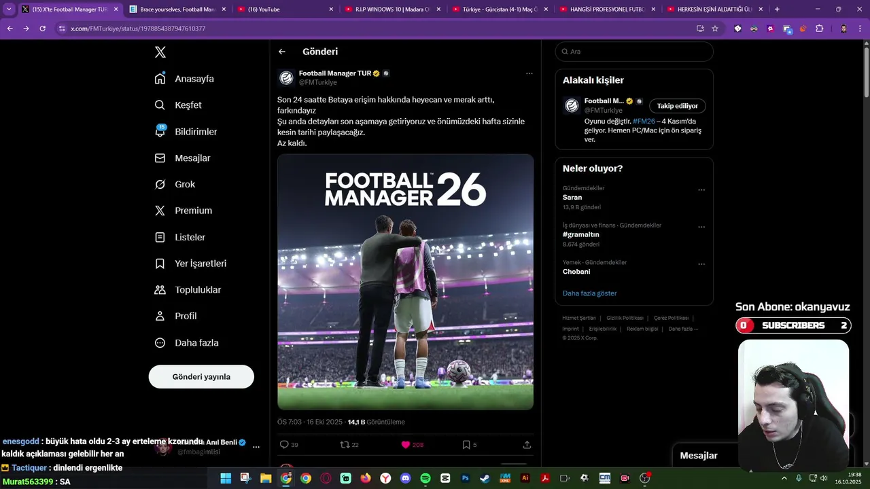This screenshot has width=870, height=489.
Task: Open Football Manager TUR profile avatar in post
Action: (286, 77)
